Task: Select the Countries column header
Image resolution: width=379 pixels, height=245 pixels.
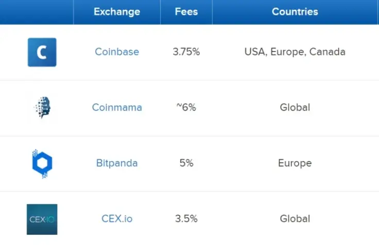Action: point(295,12)
